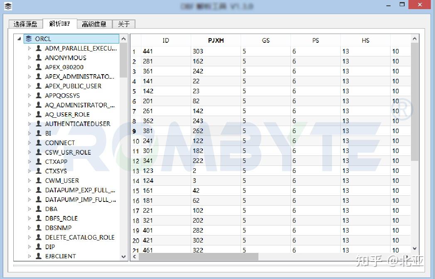Click the CTXSYS user icon
Viewport: 435px width, 279px height.
point(39,171)
